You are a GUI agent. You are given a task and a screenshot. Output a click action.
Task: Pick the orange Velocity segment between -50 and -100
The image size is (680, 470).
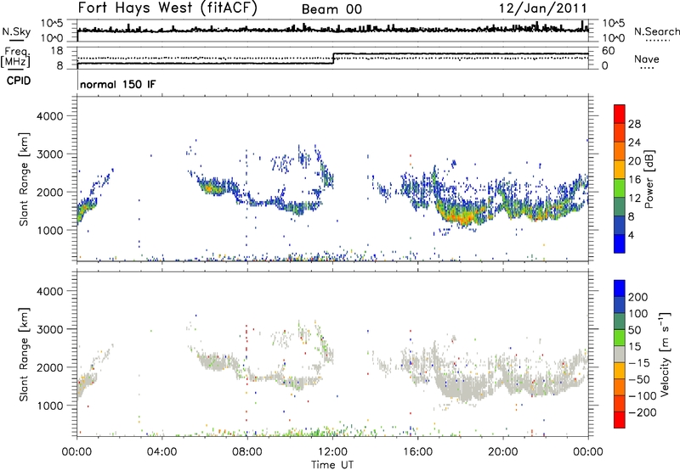[620, 388]
